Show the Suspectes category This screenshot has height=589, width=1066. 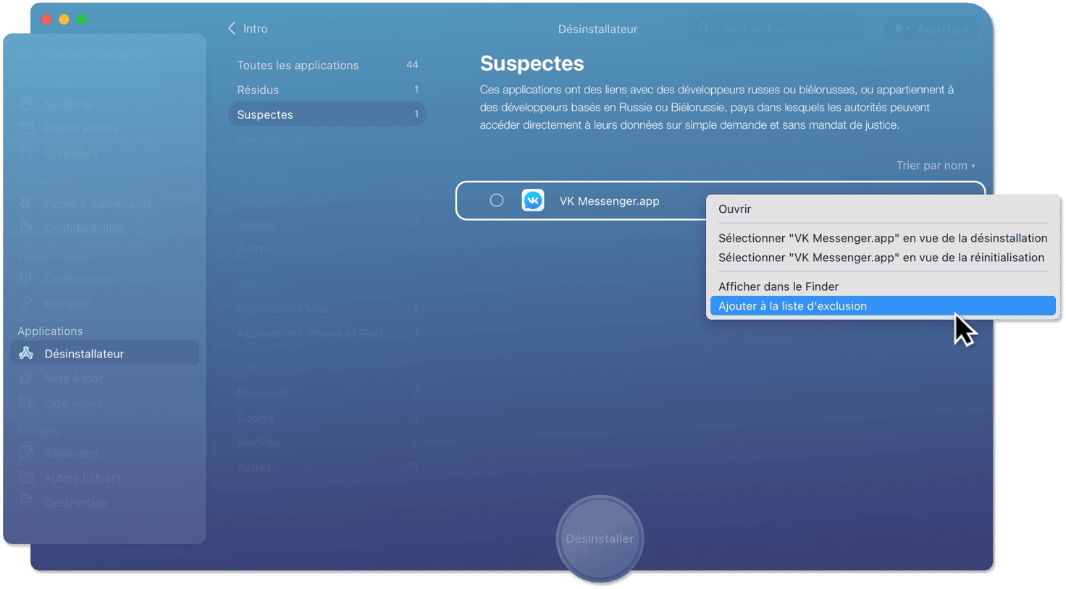click(x=327, y=114)
